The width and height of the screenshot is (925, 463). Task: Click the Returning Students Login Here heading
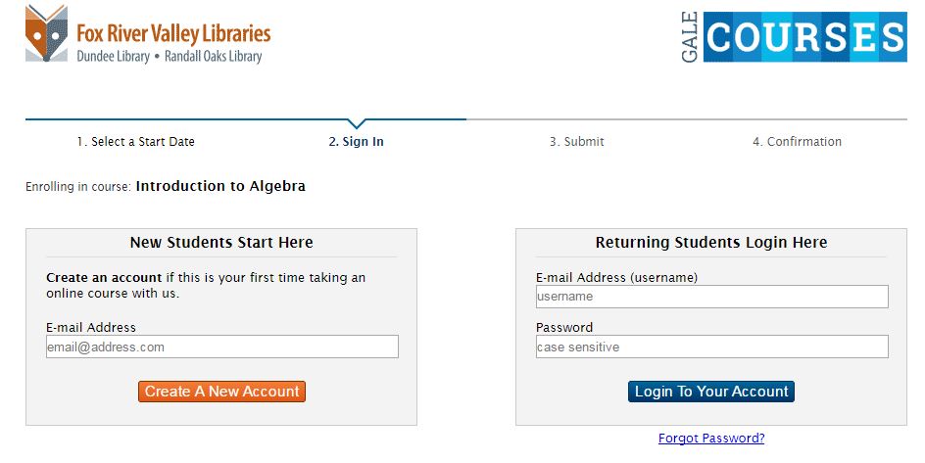click(x=711, y=243)
